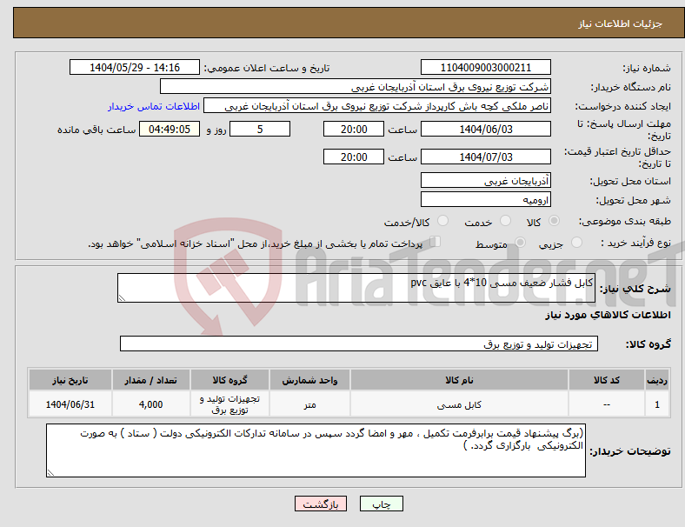Click the گروه کالا column header

pyautogui.click(x=229, y=380)
